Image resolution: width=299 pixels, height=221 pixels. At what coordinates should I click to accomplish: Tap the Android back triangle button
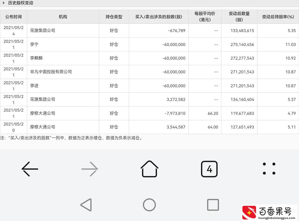click(x=86, y=205)
